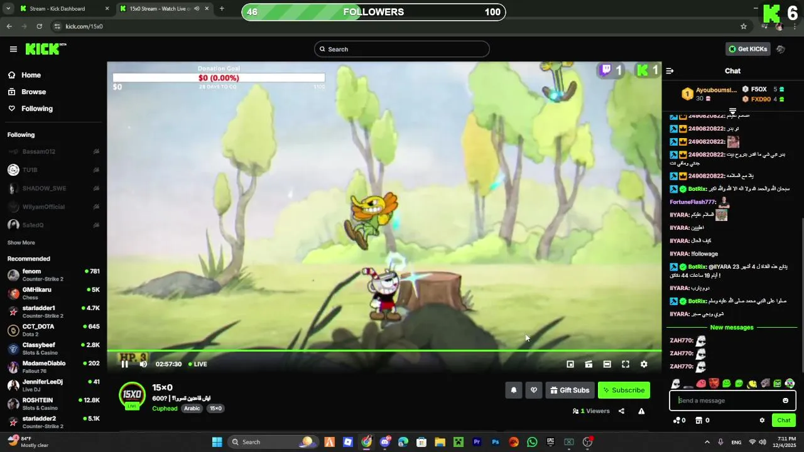Click the Gift Subs button
804x452 pixels.
570,390
